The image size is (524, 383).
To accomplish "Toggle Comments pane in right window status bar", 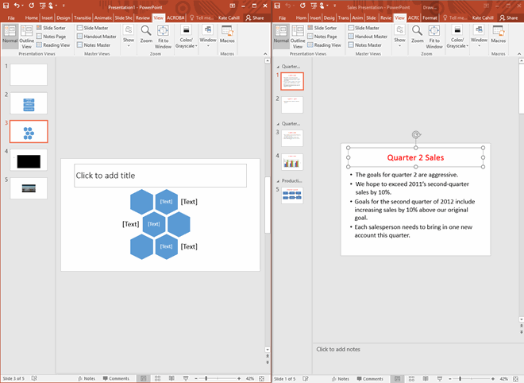I will click(x=370, y=379).
